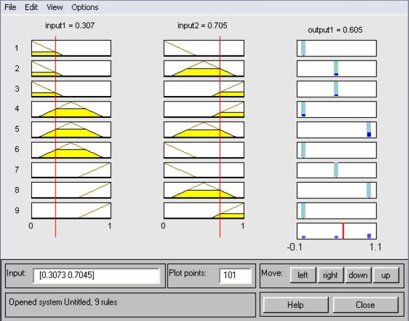Move the view up
Image resolution: width=409 pixels, height=321 pixels.
point(386,275)
